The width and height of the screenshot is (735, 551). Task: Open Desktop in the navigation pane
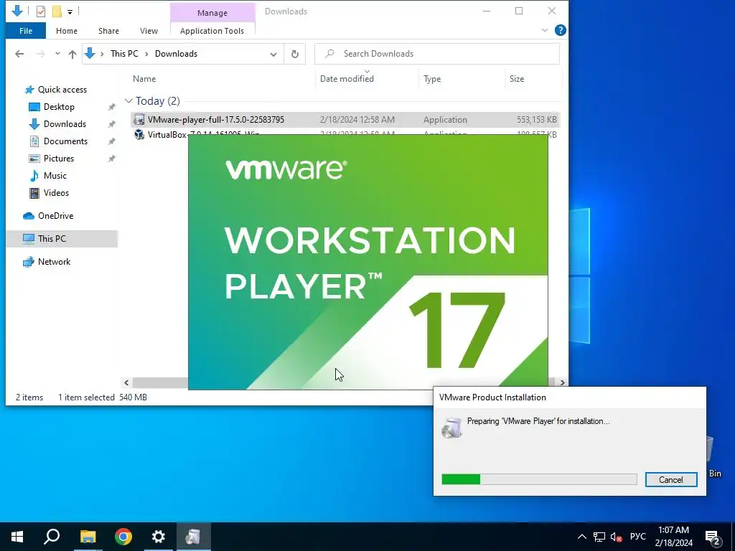coord(59,107)
